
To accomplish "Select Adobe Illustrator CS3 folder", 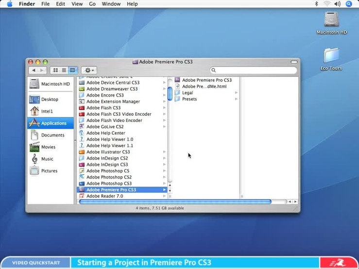I will click(x=122, y=152).
